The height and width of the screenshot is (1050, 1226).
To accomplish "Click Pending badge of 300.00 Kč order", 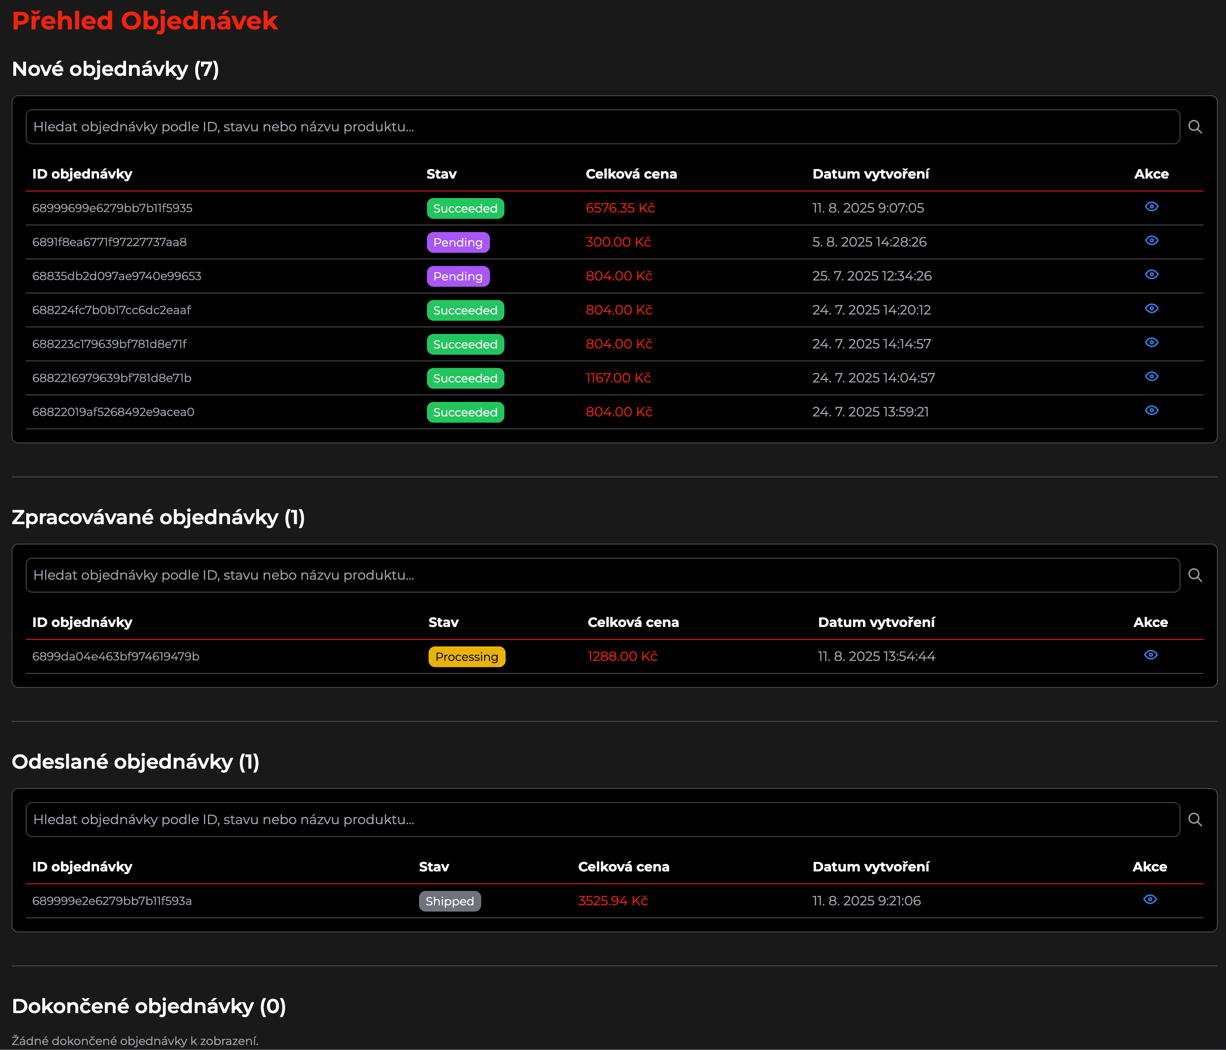I will [x=458, y=242].
